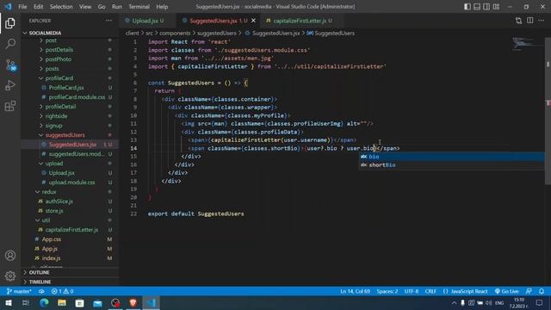Viewport: 551px width, 310px height.
Task: Click the Go Live button
Action: click(x=507, y=291)
